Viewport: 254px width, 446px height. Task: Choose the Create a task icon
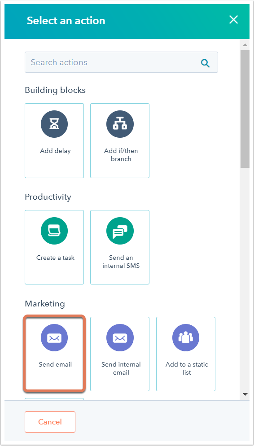tap(54, 231)
